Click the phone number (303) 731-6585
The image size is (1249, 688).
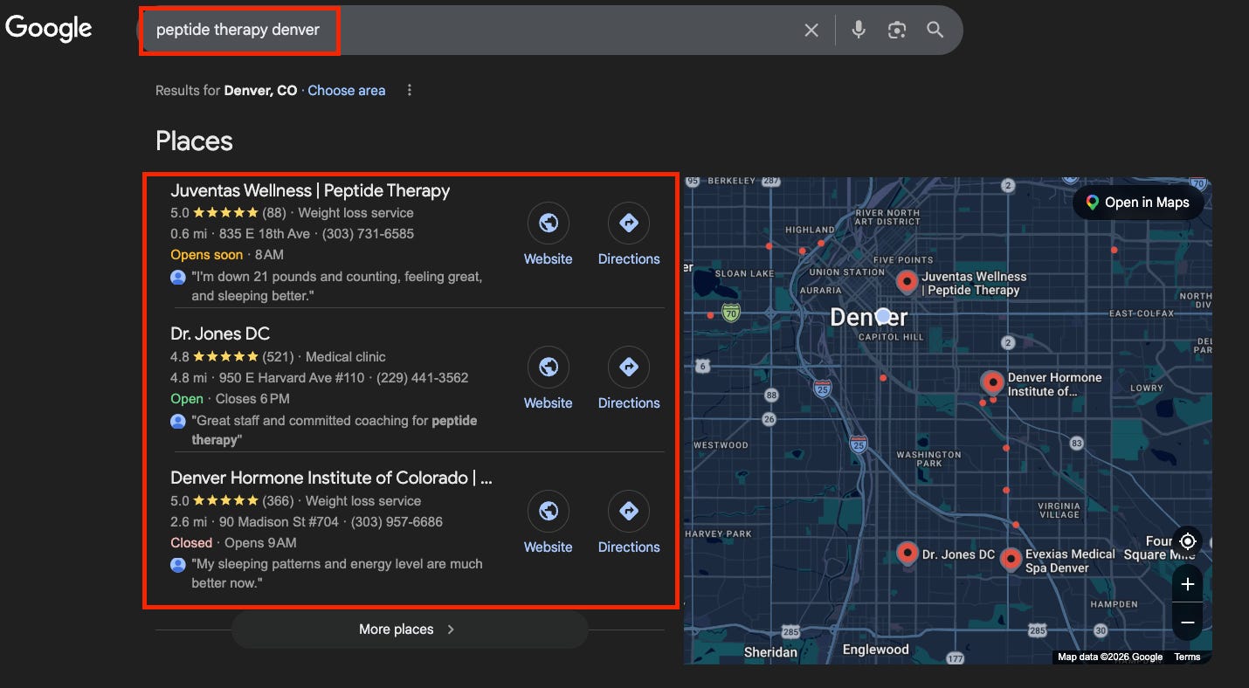click(x=368, y=234)
